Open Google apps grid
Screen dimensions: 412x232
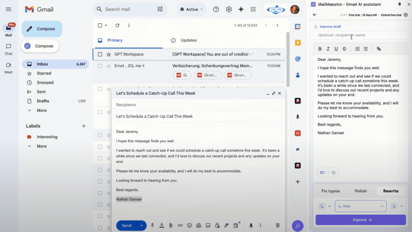click(253, 9)
